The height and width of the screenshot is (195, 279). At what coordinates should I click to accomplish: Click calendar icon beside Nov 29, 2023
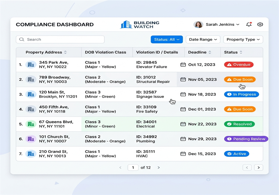click(183, 139)
